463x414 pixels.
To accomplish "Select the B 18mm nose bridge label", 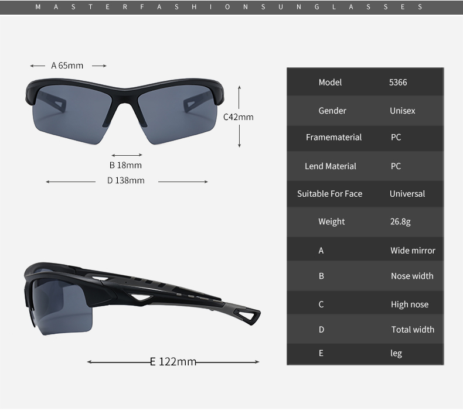I will pyautogui.click(x=125, y=165).
